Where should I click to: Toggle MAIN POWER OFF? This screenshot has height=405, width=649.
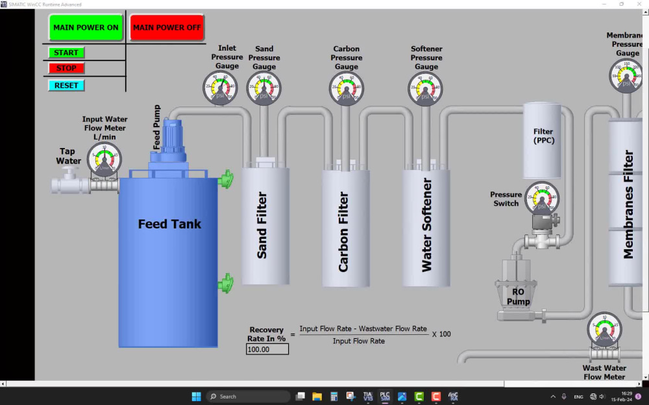click(x=167, y=27)
